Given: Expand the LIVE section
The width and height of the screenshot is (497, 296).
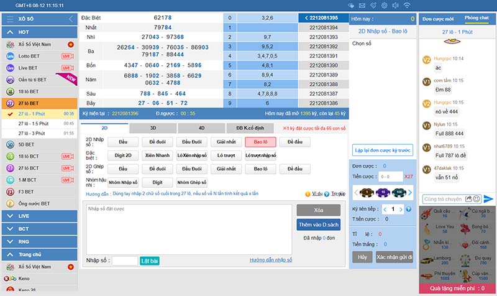Looking at the screenshot, I should pyautogui.click(x=39, y=216).
